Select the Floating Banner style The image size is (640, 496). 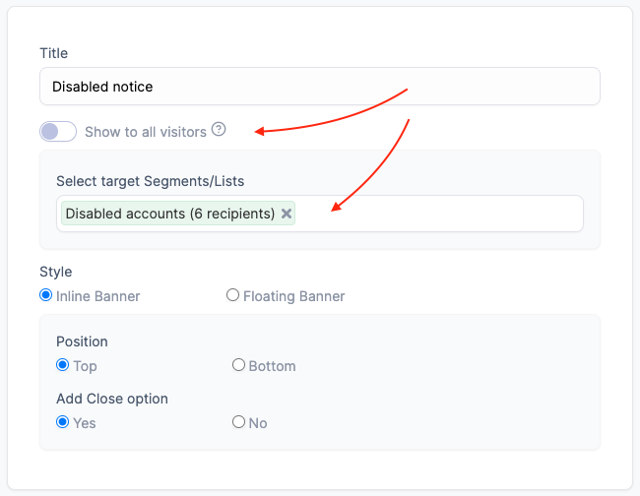click(232, 295)
